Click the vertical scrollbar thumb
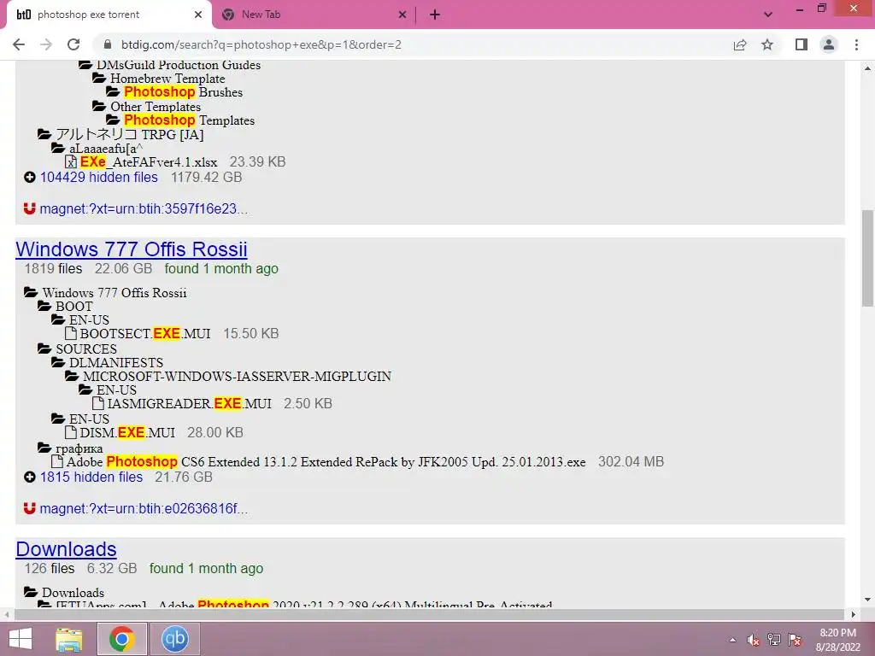The height and width of the screenshot is (656, 875). coord(867,258)
